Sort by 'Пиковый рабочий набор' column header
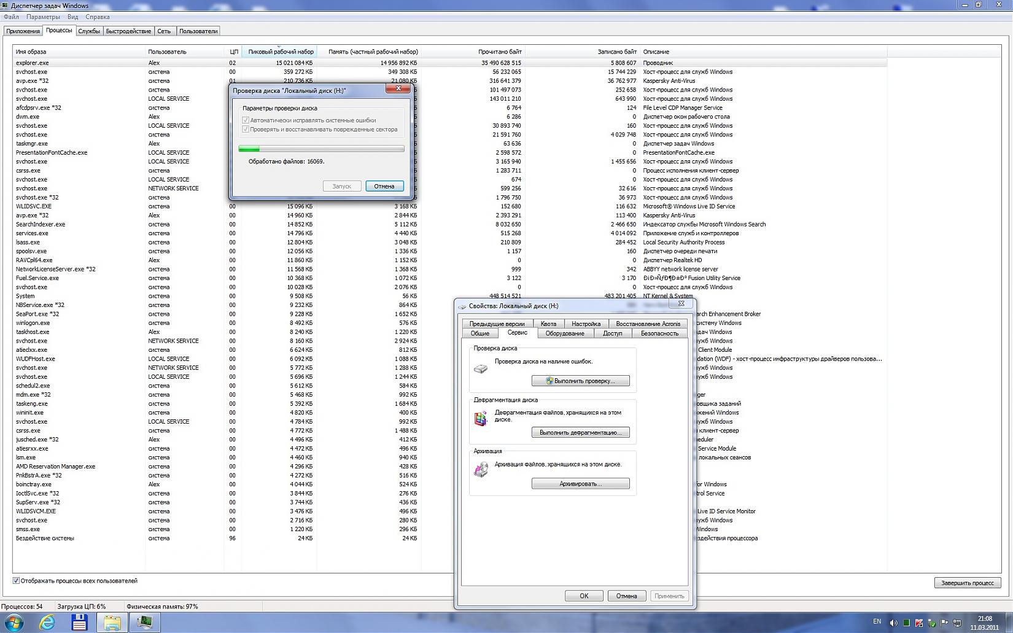The image size is (1013, 633). [x=280, y=52]
